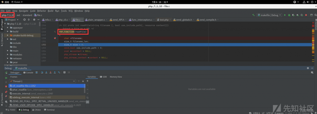Open the 6: TODO tool window
Viewport: 317px width, 114px height.
[x=11, y=110]
